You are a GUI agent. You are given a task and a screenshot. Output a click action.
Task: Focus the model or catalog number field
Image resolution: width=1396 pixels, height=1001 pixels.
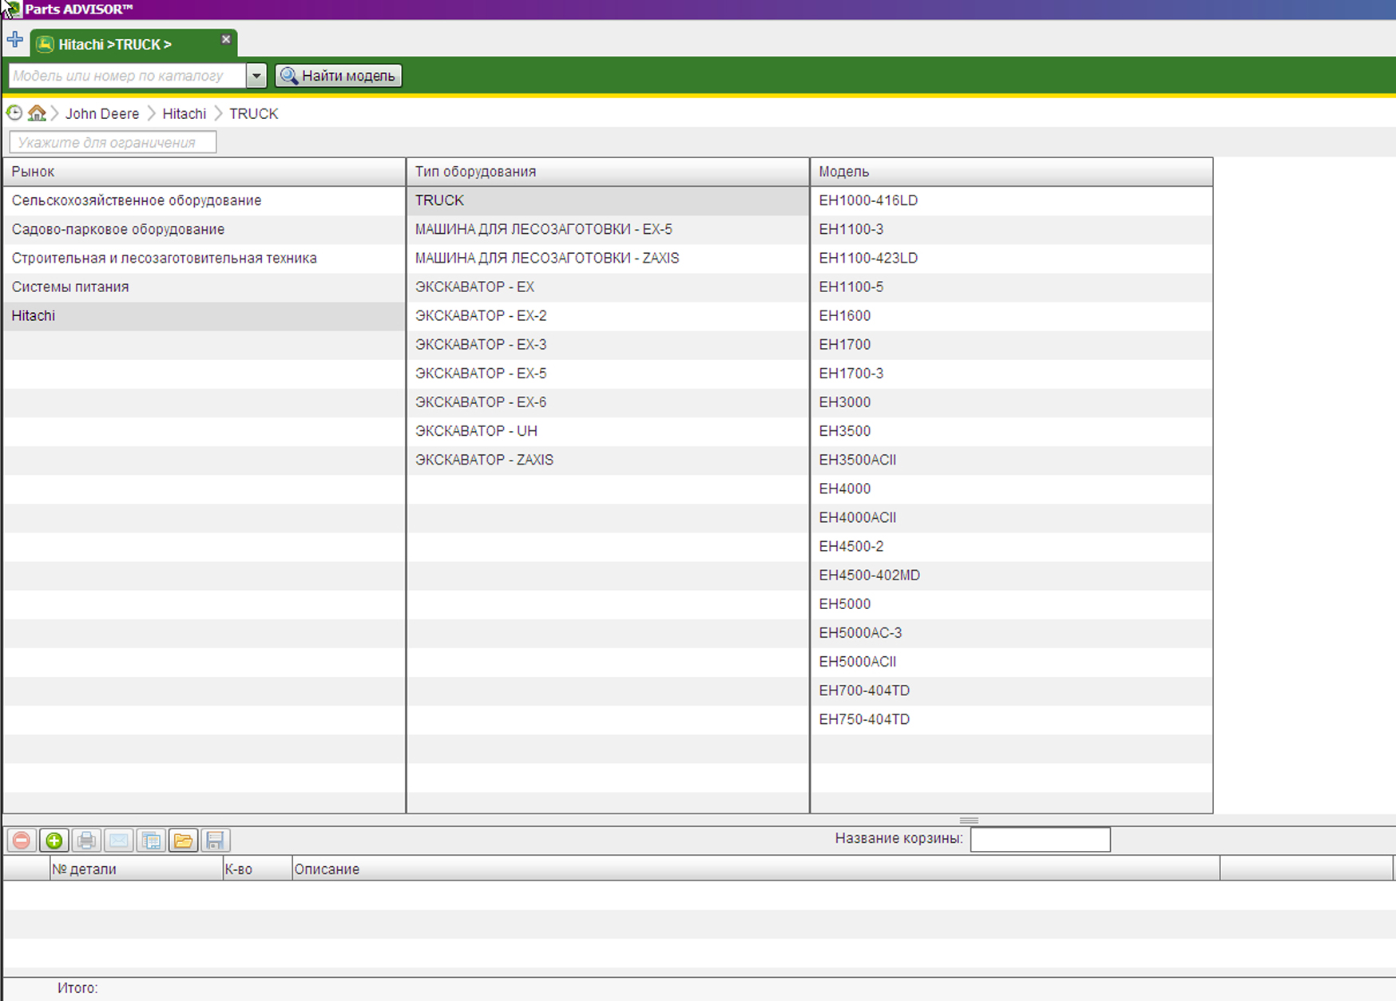click(x=126, y=76)
